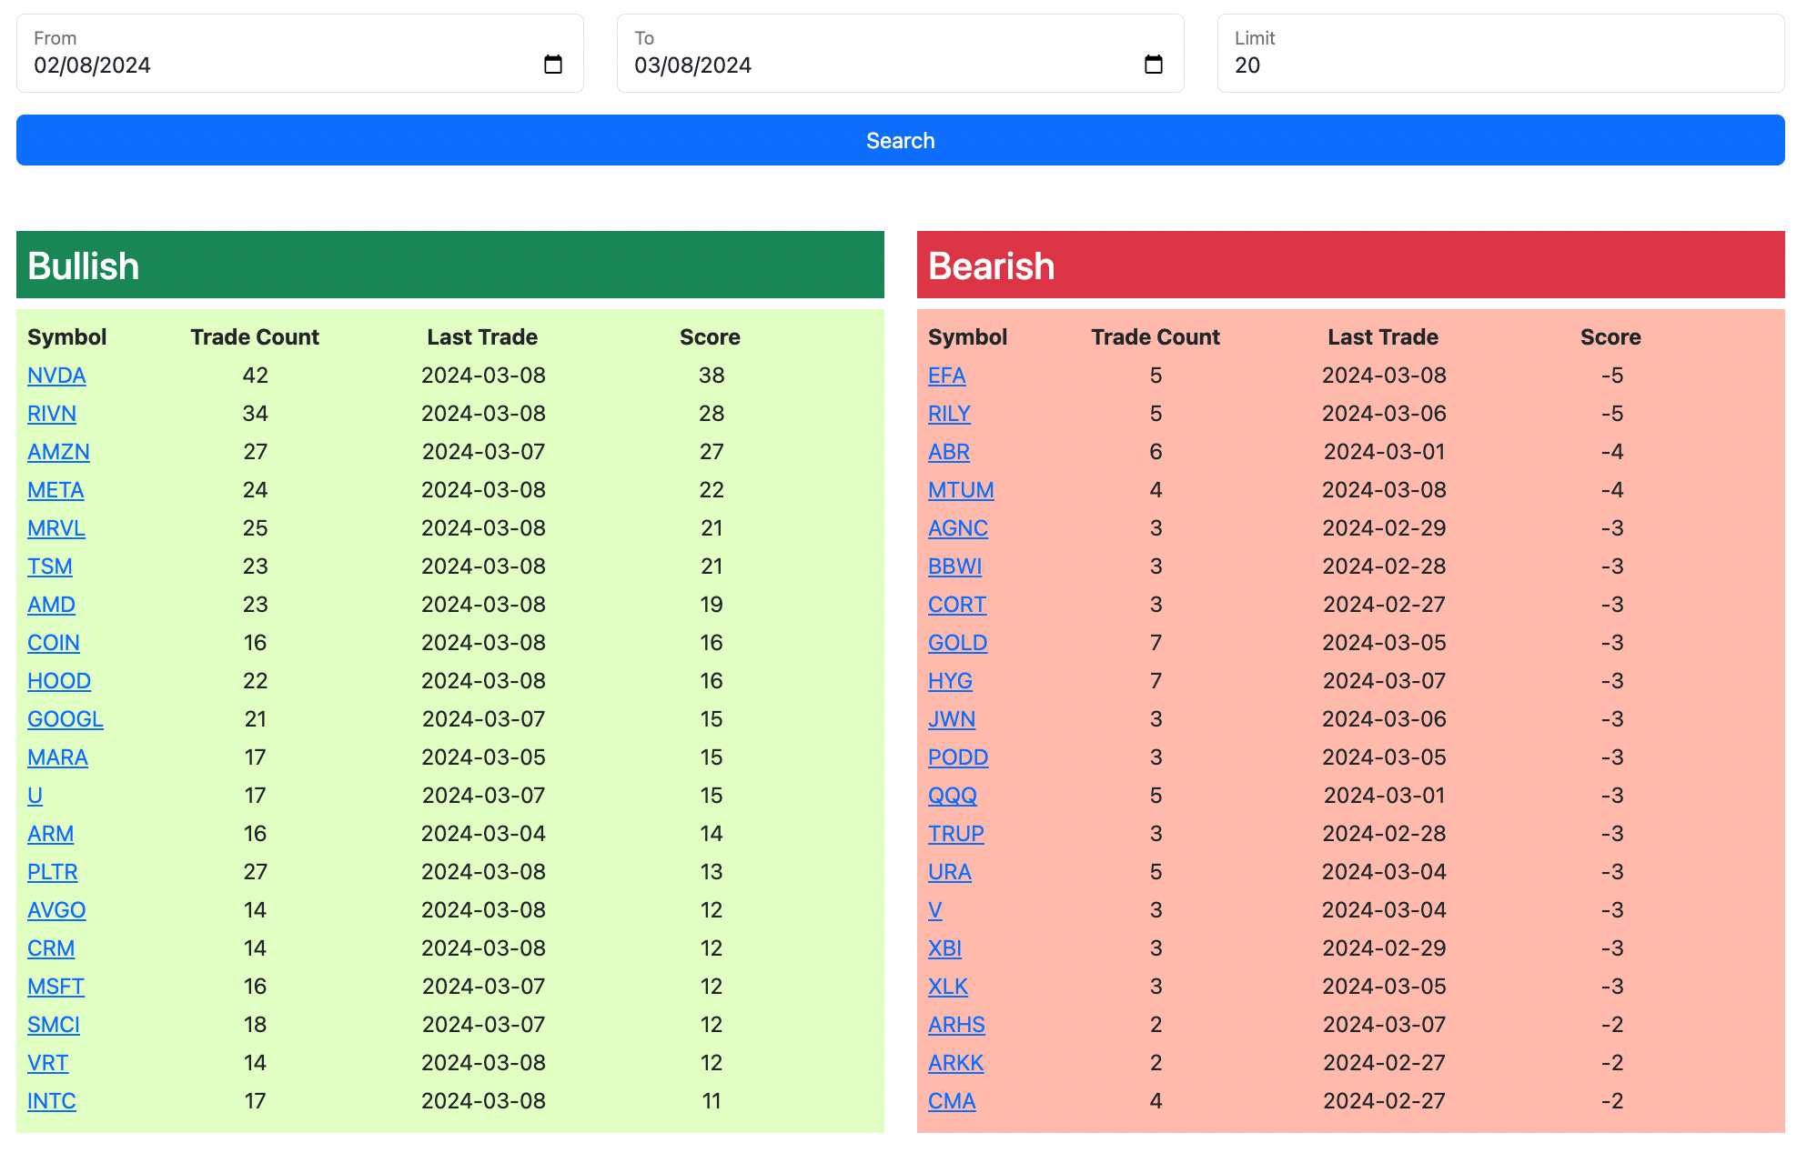Click INTC's score value 11
The height and width of the screenshot is (1163, 1817).
pos(712,1101)
